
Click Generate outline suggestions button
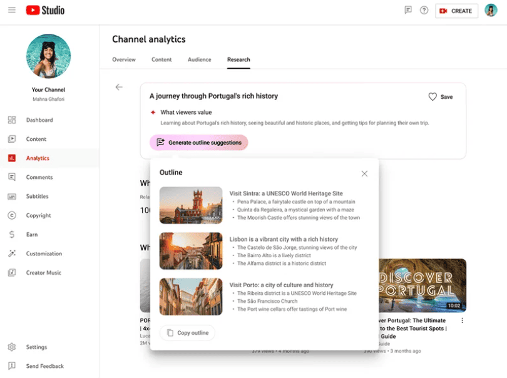tap(198, 143)
